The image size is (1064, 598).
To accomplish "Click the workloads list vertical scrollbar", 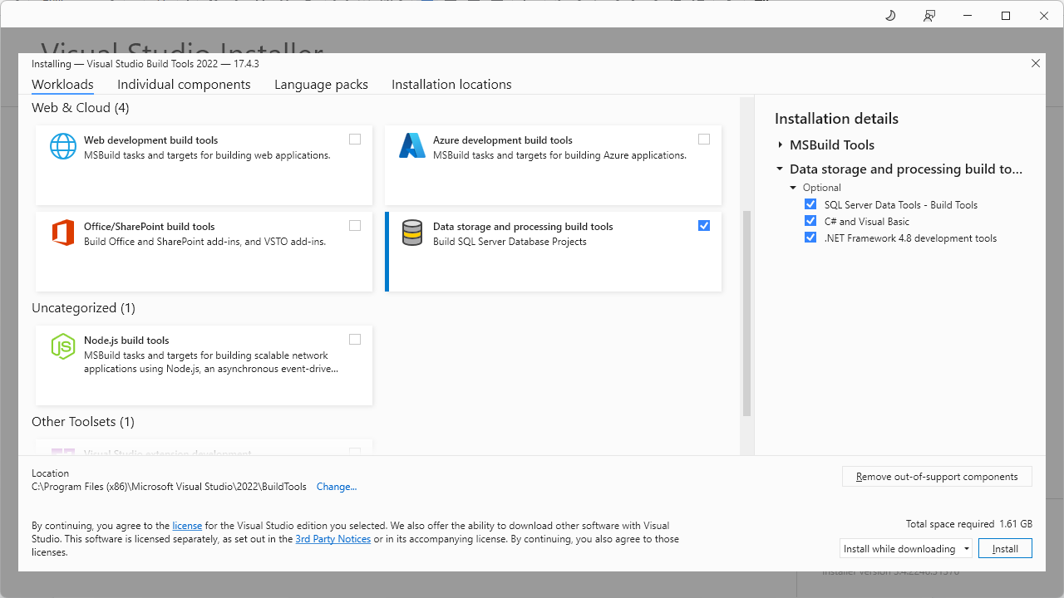I will click(x=746, y=313).
